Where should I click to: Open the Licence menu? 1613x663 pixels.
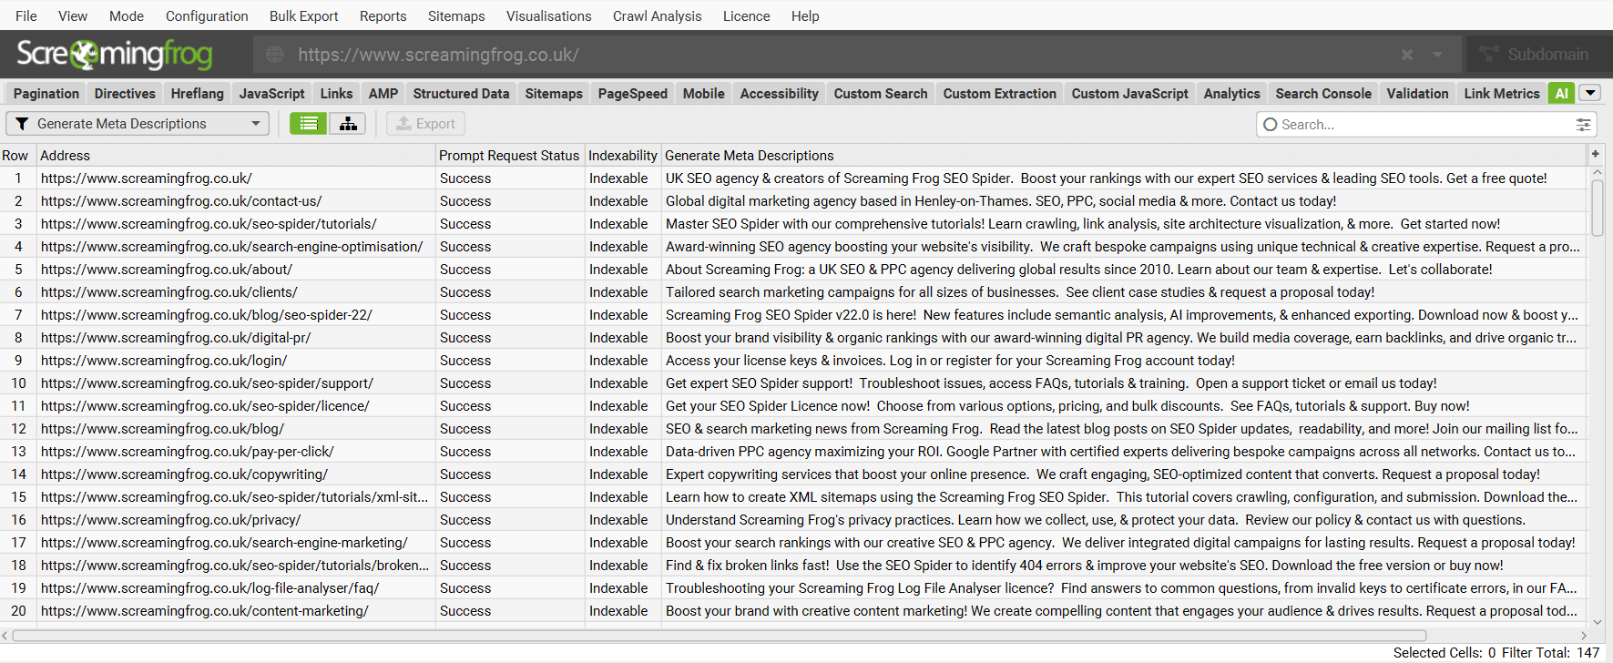pos(746,16)
